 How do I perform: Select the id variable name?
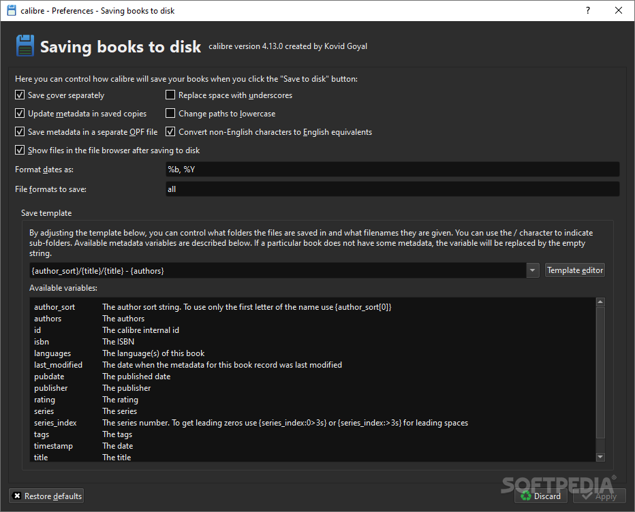click(x=37, y=330)
